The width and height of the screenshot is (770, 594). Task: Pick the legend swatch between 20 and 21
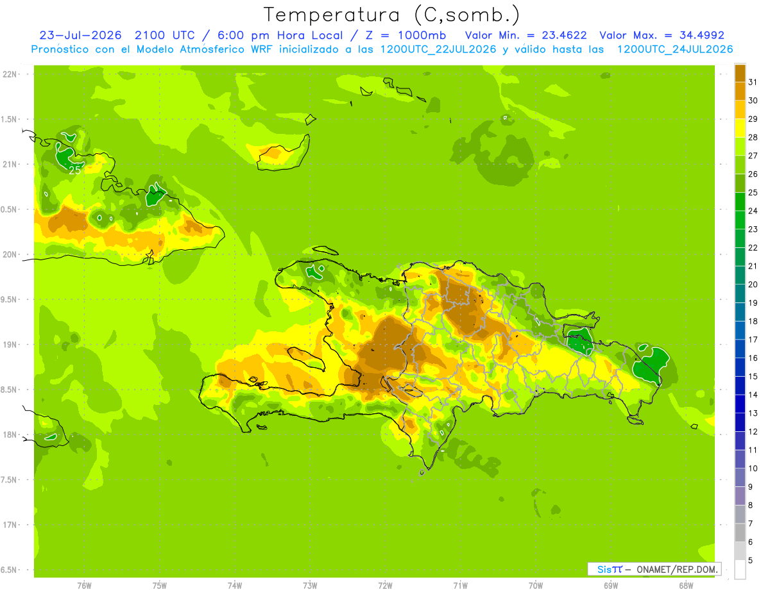(x=740, y=276)
